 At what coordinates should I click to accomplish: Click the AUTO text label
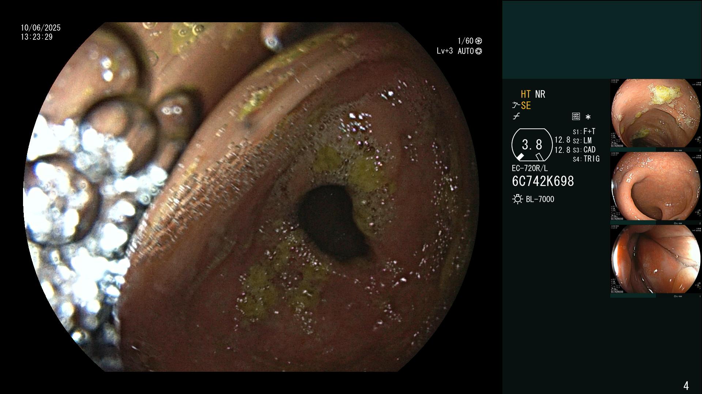[x=466, y=51]
